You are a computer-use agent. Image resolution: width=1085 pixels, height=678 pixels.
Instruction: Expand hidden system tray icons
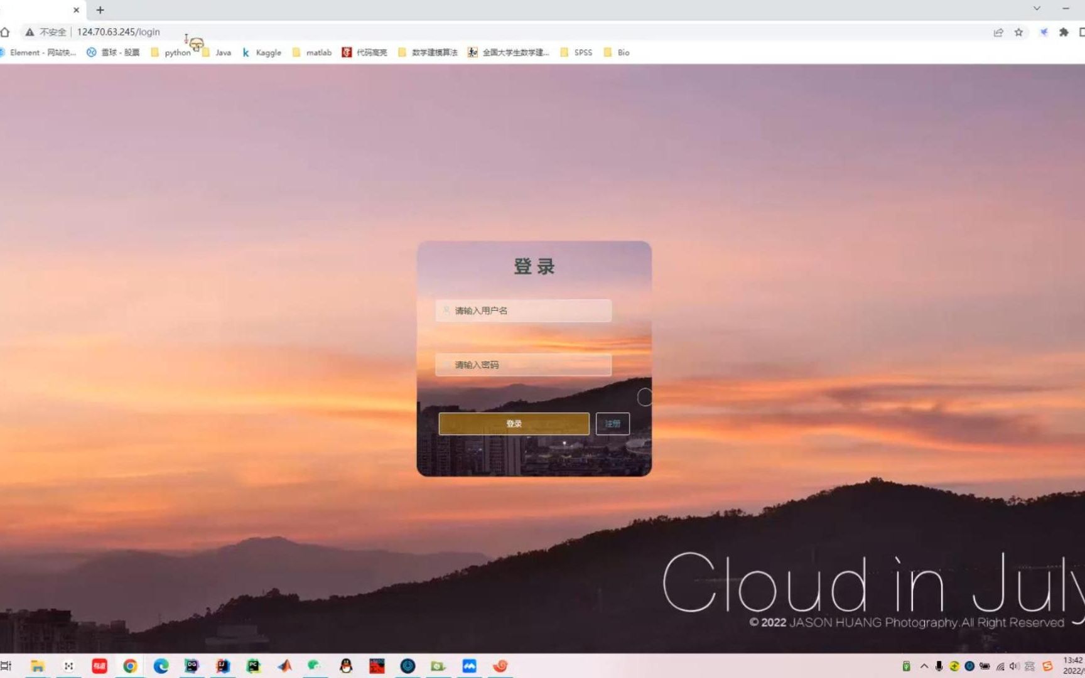coord(924,666)
